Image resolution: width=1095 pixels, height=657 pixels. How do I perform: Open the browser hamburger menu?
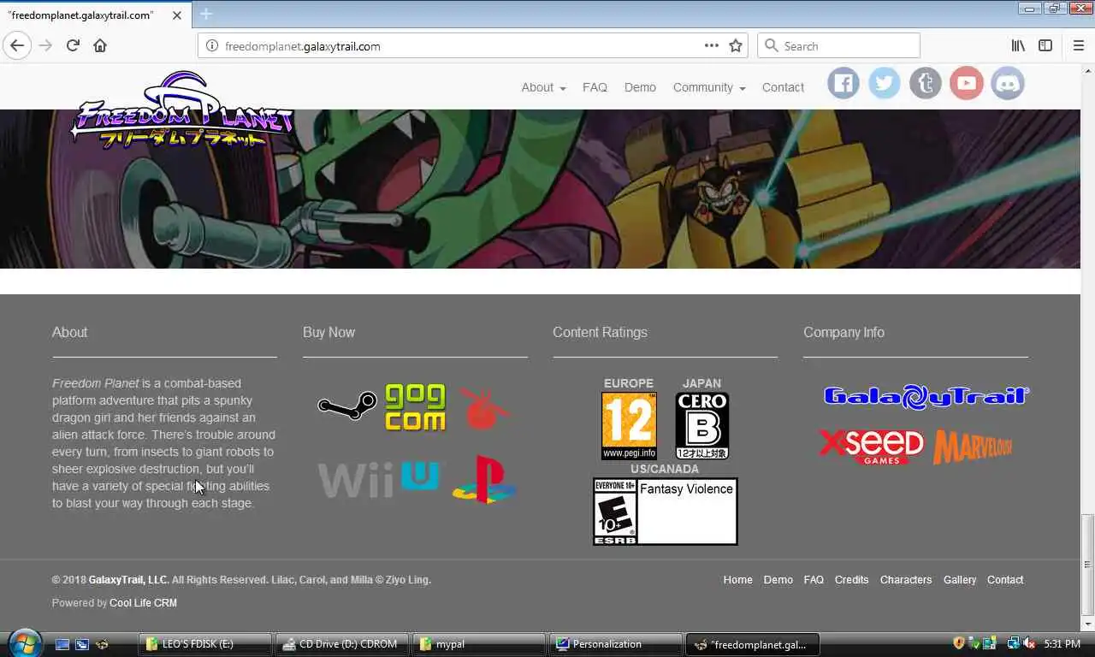click(x=1078, y=45)
